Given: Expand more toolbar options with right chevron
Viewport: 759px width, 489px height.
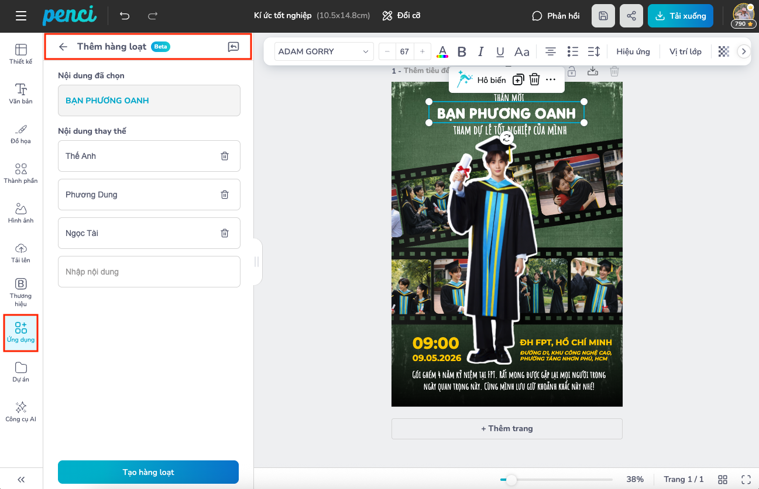Looking at the screenshot, I should tap(744, 51).
